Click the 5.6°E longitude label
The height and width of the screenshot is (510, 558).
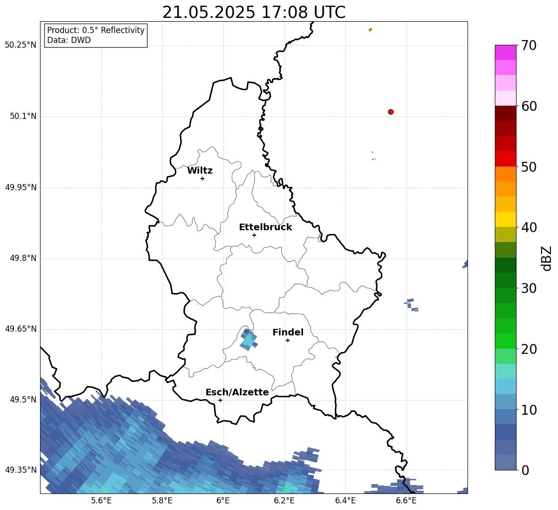(101, 501)
